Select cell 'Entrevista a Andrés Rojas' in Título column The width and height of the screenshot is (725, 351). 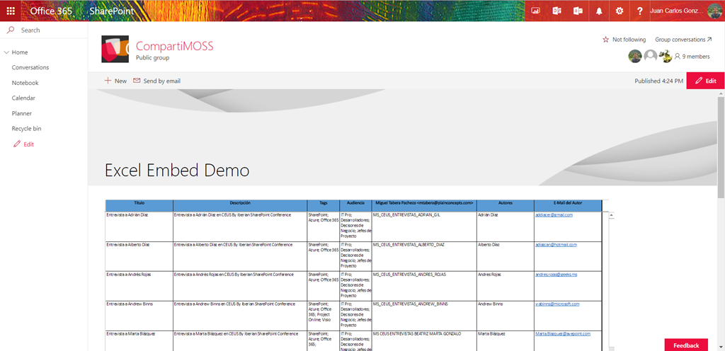coord(139,286)
